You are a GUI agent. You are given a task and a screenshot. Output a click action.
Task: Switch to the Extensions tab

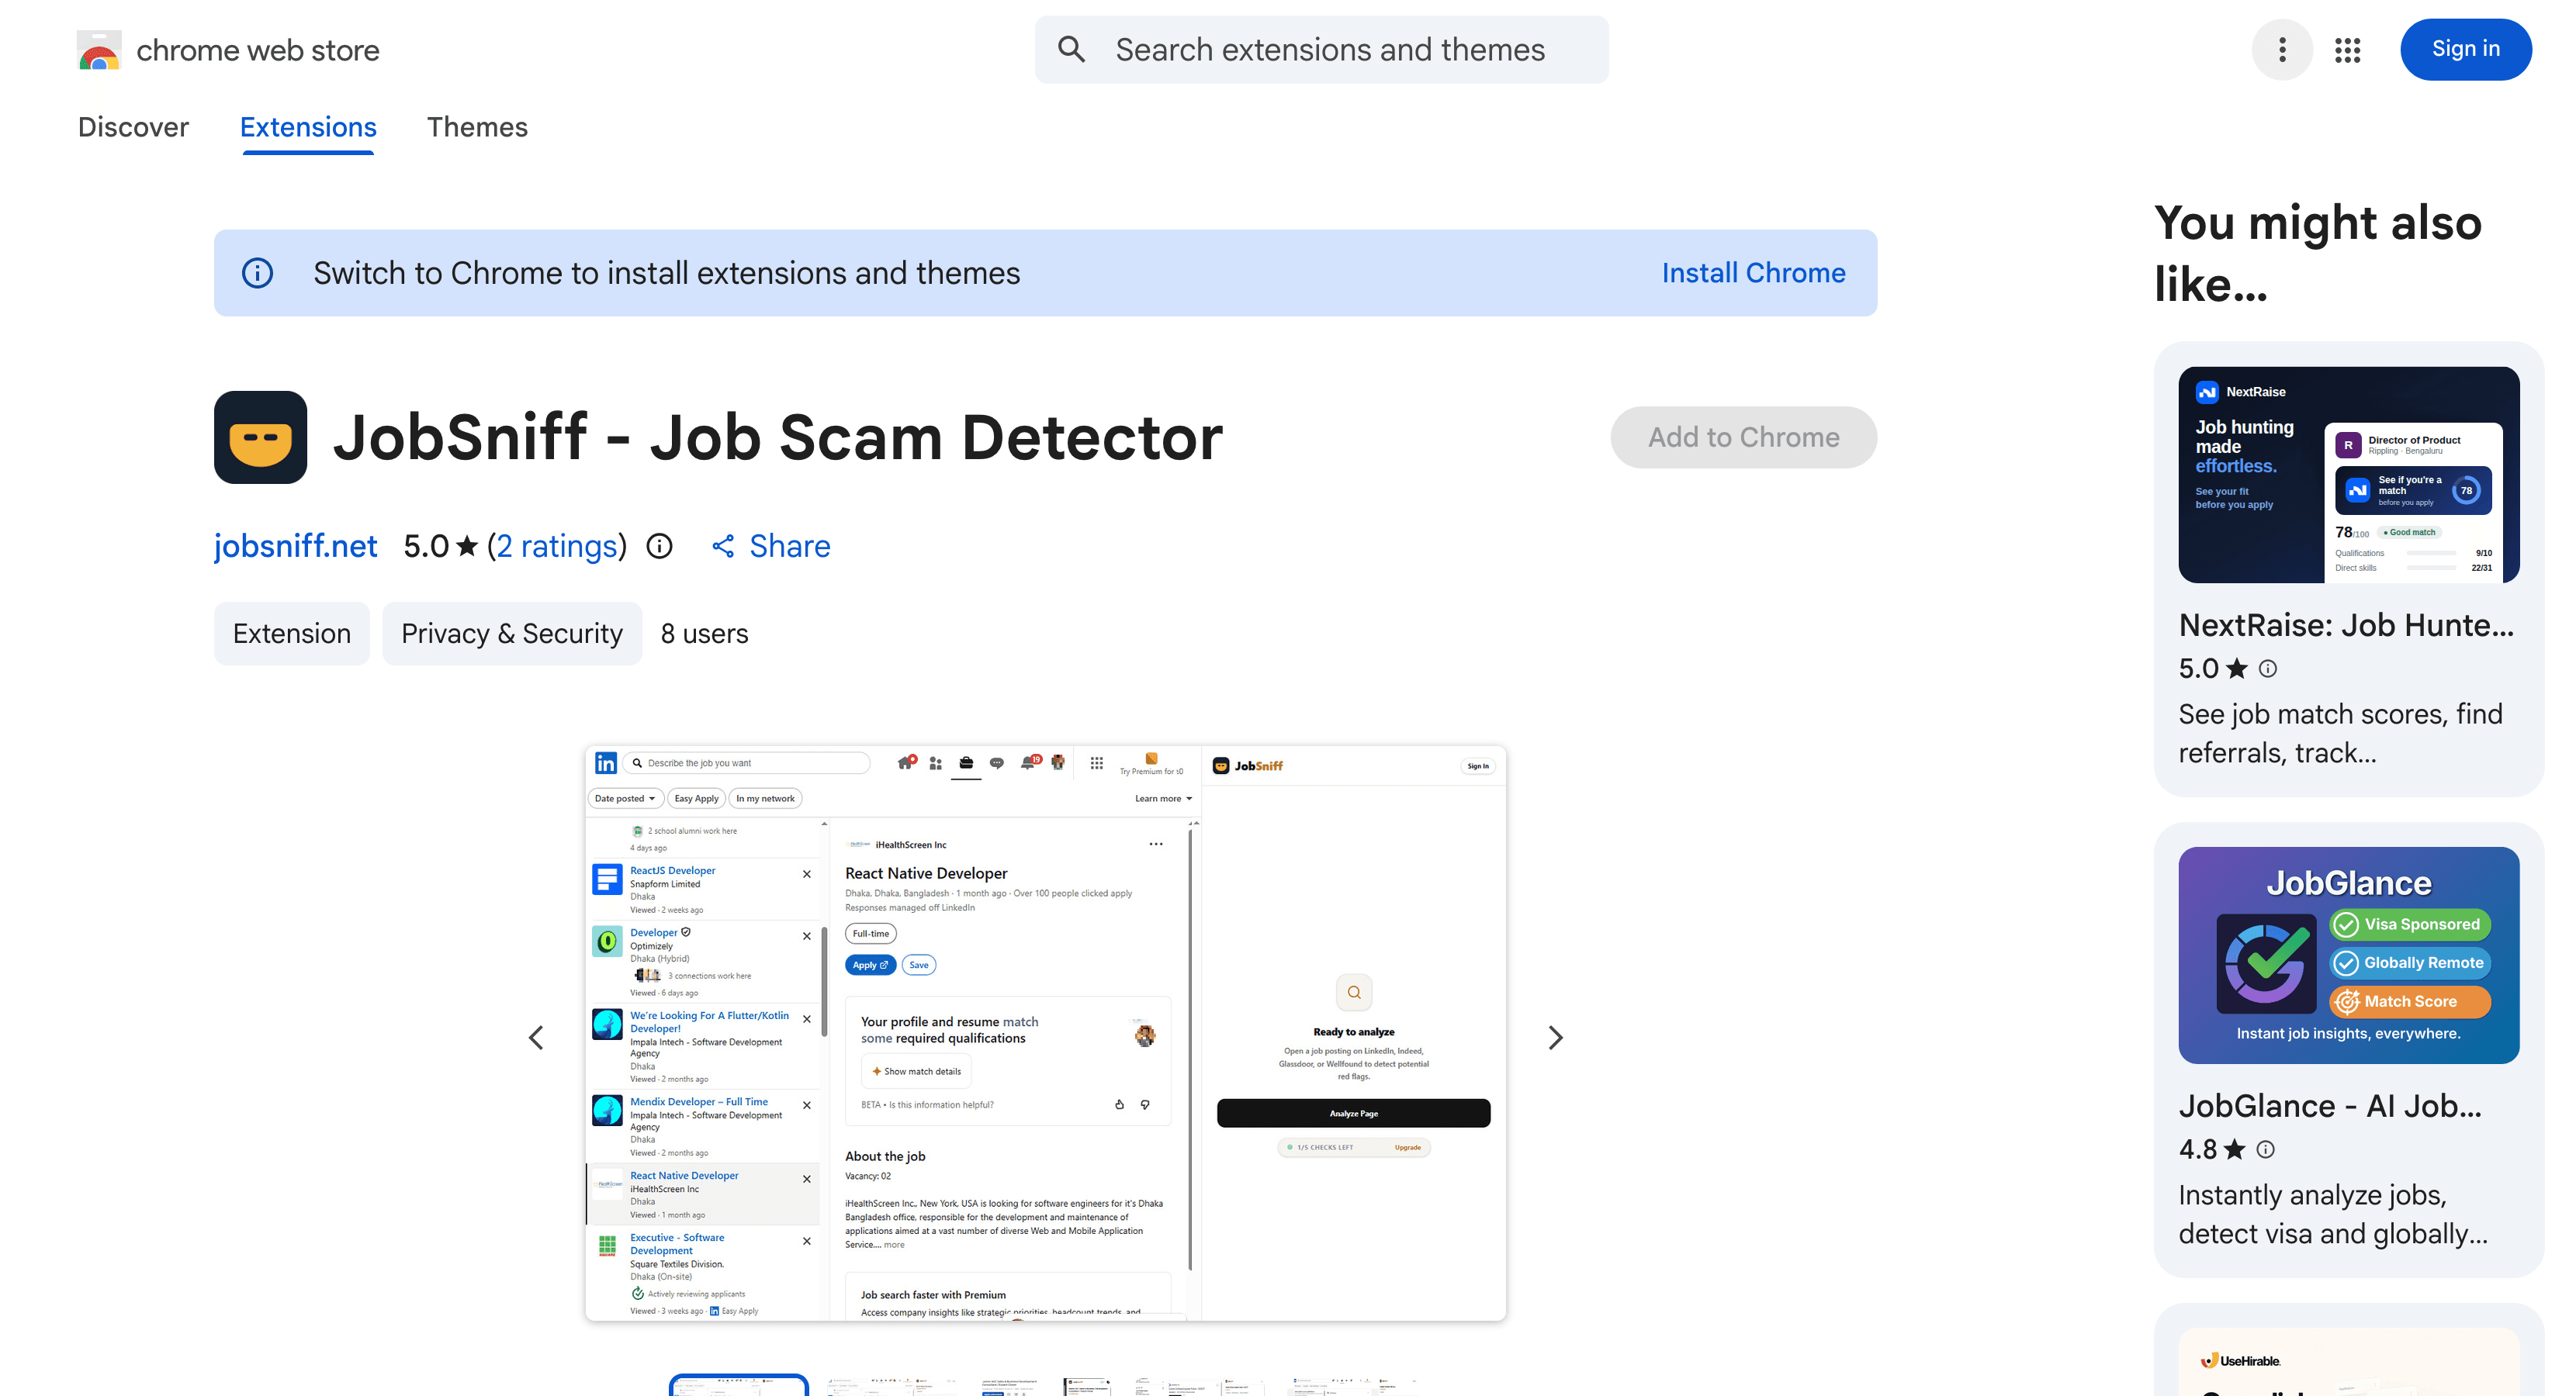tap(308, 127)
